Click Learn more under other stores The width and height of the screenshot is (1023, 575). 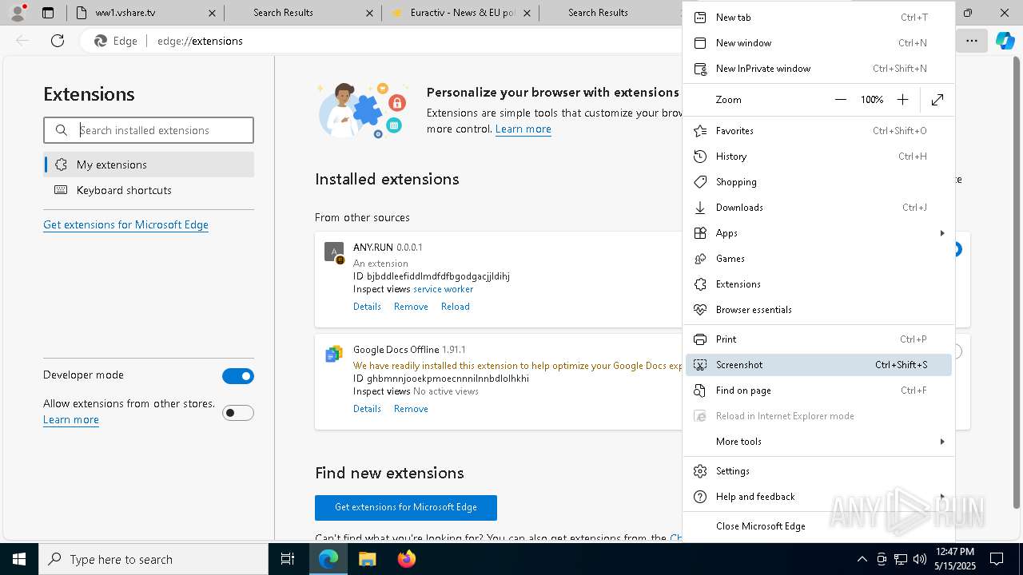[71, 420]
